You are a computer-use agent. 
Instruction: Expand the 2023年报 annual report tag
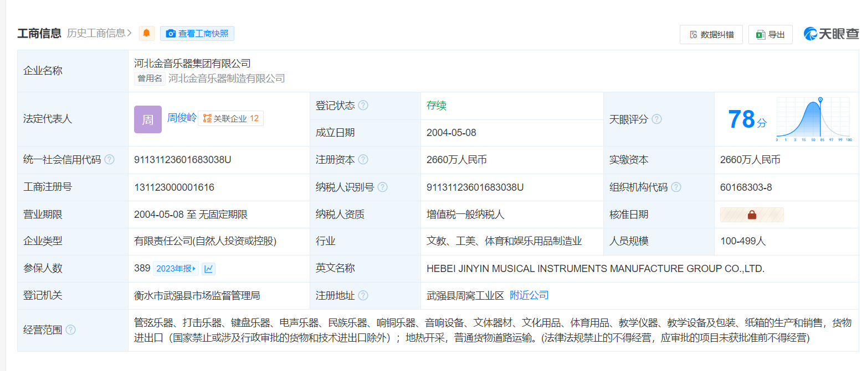click(176, 269)
